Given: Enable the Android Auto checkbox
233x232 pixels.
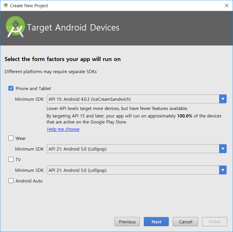Looking at the screenshot, I should tap(11, 181).
